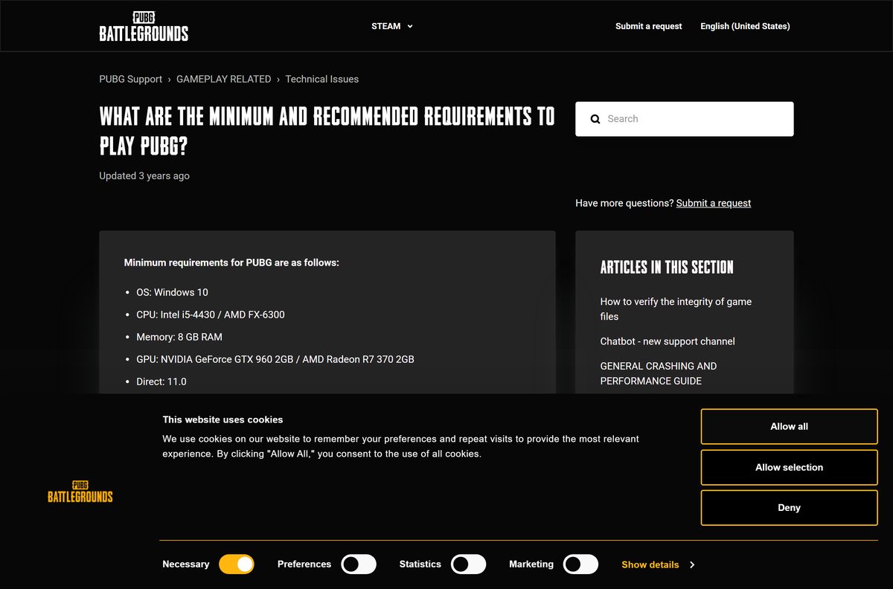This screenshot has width=893, height=589.
Task: Expand Show details in the cookie banner
Action: [650, 564]
